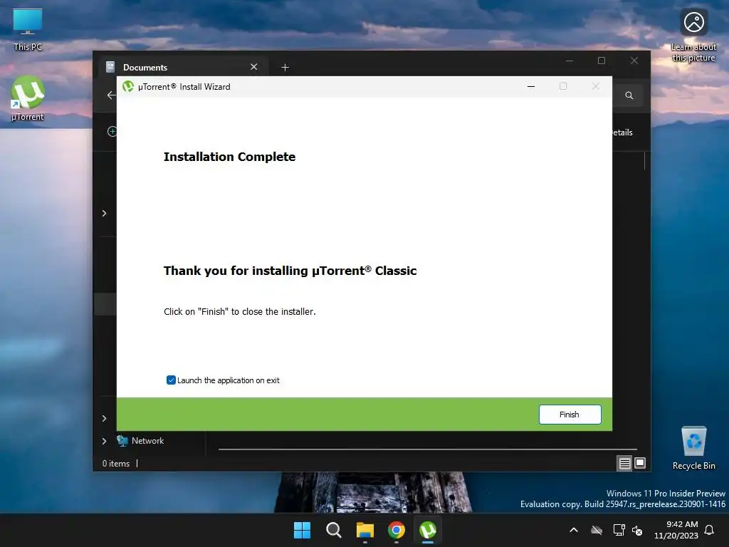
Task: Click the network status tray icon
Action: pyautogui.click(x=619, y=530)
